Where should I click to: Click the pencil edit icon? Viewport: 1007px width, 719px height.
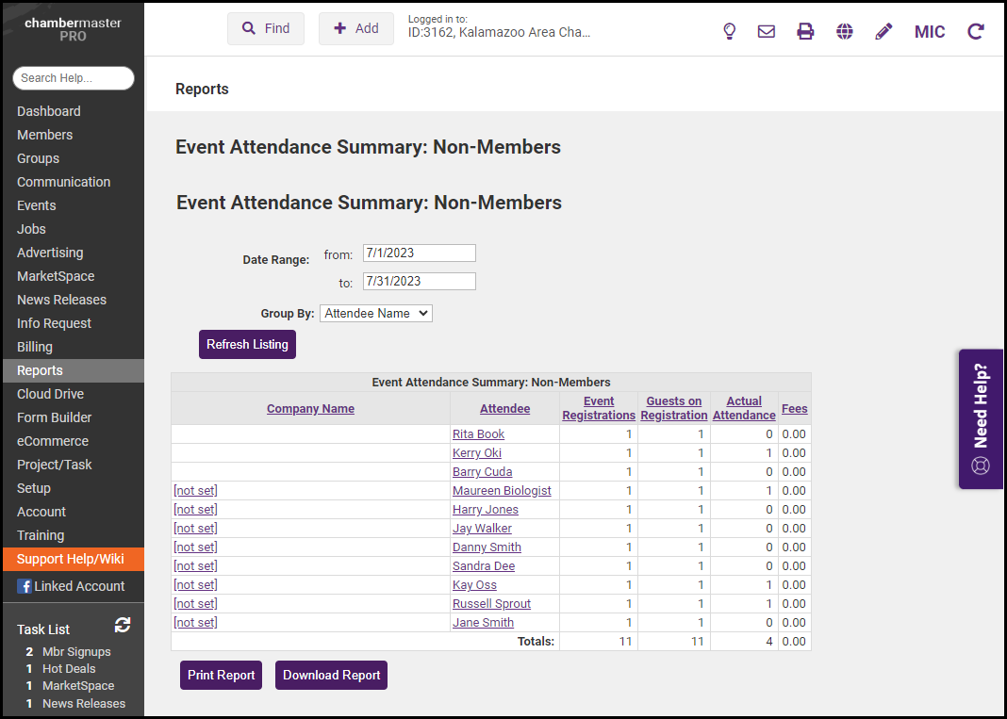(883, 31)
